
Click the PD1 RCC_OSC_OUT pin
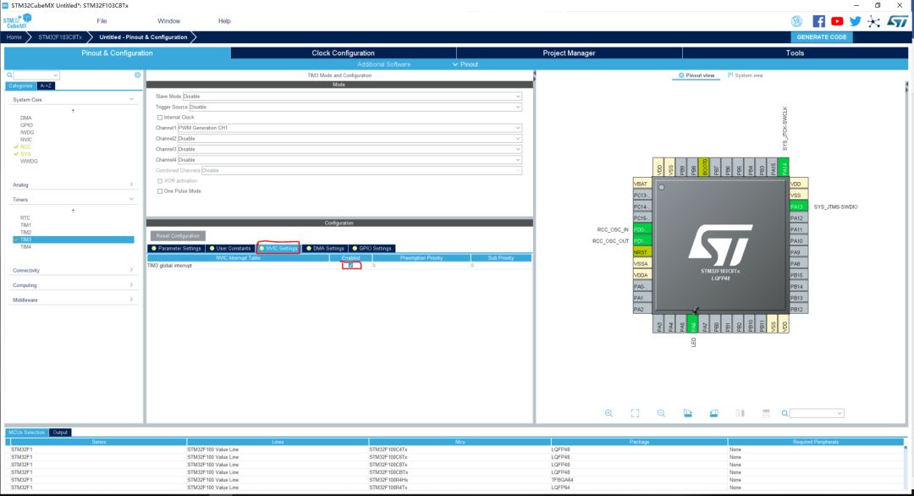642,240
